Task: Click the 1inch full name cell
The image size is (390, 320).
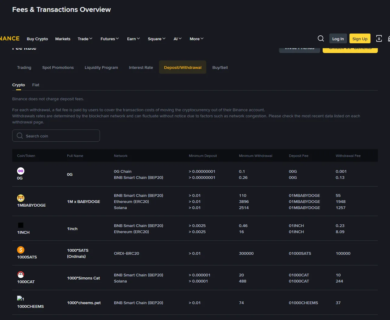Action: (72, 229)
